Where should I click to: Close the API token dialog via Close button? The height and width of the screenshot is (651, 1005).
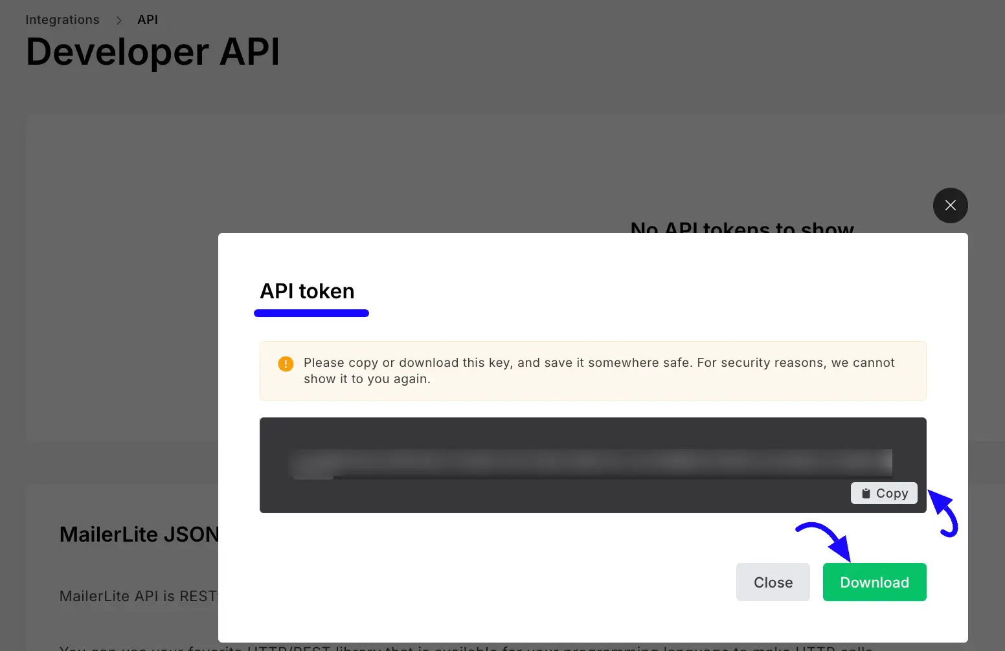pyautogui.click(x=773, y=582)
